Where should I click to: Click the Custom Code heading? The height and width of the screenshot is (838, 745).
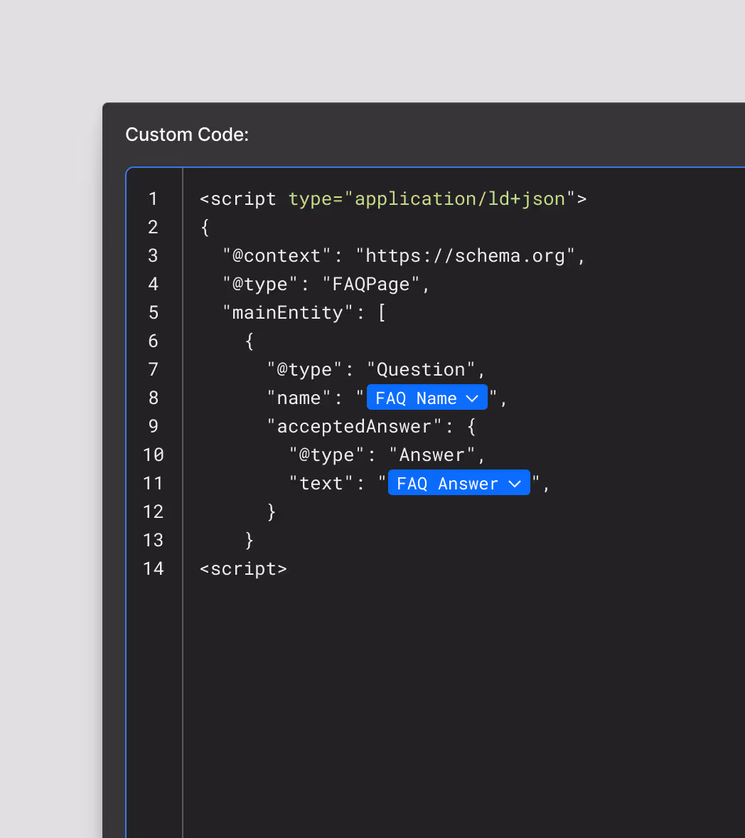[x=187, y=134]
